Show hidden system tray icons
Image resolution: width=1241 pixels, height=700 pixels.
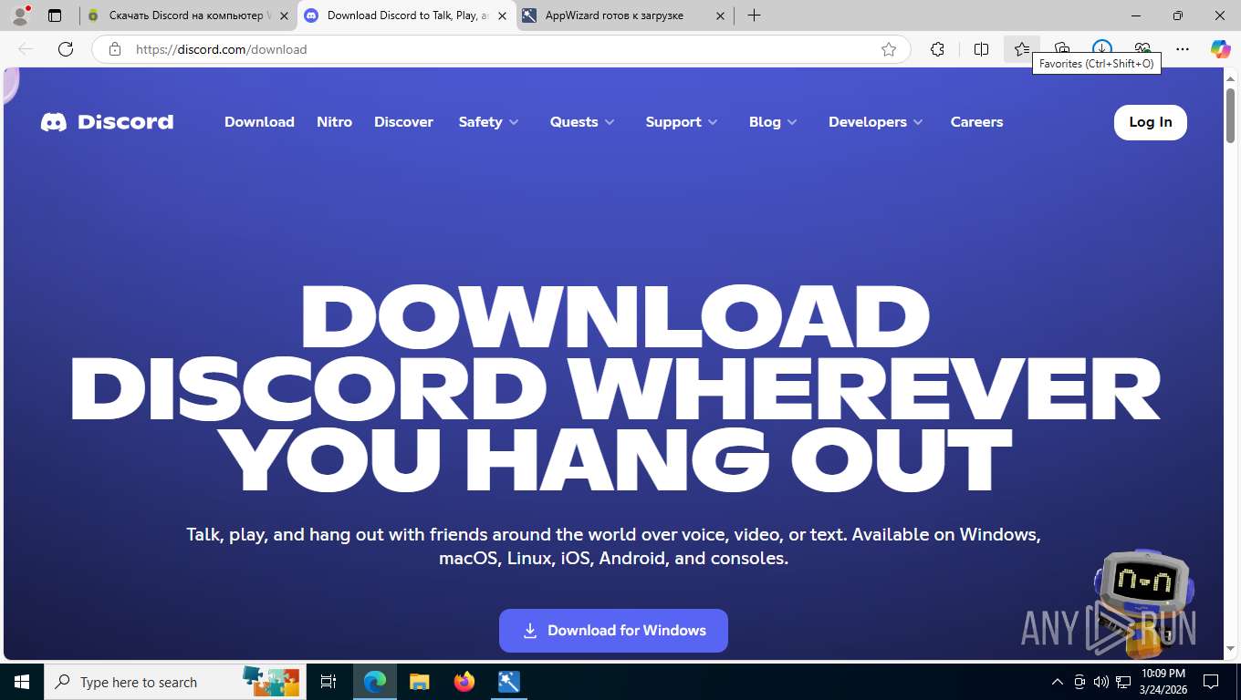coord(1058,682)
